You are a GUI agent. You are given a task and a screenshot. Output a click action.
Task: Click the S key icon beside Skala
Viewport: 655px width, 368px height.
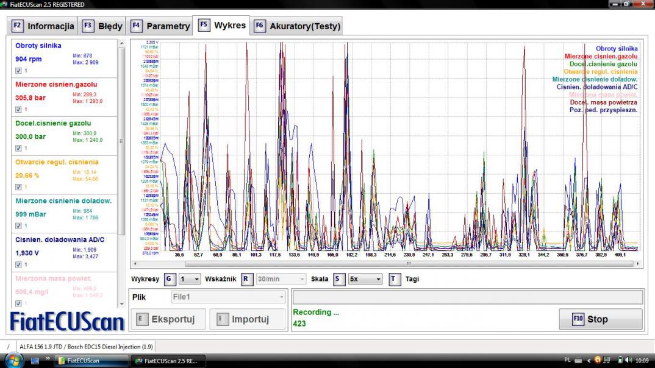[x=339, y=279]
